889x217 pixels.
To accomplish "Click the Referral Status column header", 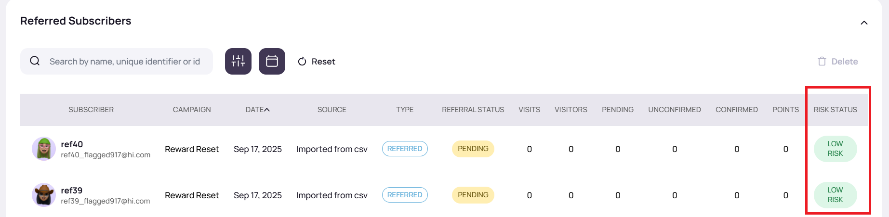I will (x=473, y=110).
